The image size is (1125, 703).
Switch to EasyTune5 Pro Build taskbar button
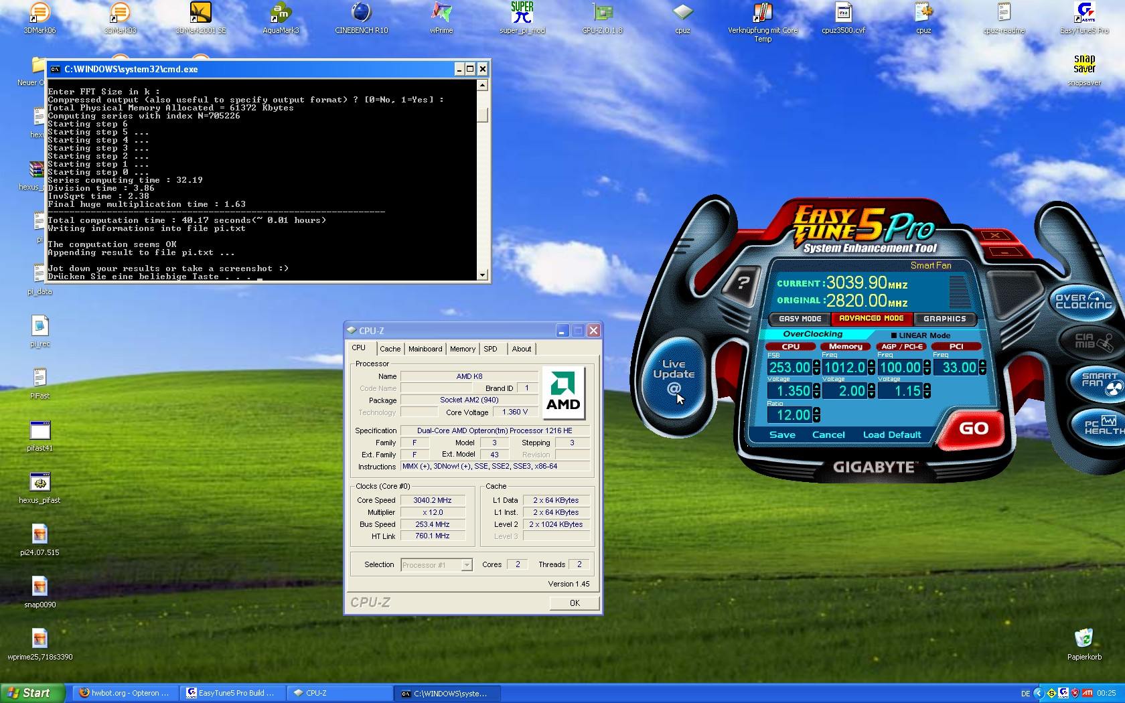pyautogui.click(x=232, y=693)
